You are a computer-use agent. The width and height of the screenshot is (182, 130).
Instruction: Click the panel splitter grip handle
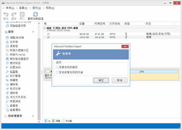[42, 72]
